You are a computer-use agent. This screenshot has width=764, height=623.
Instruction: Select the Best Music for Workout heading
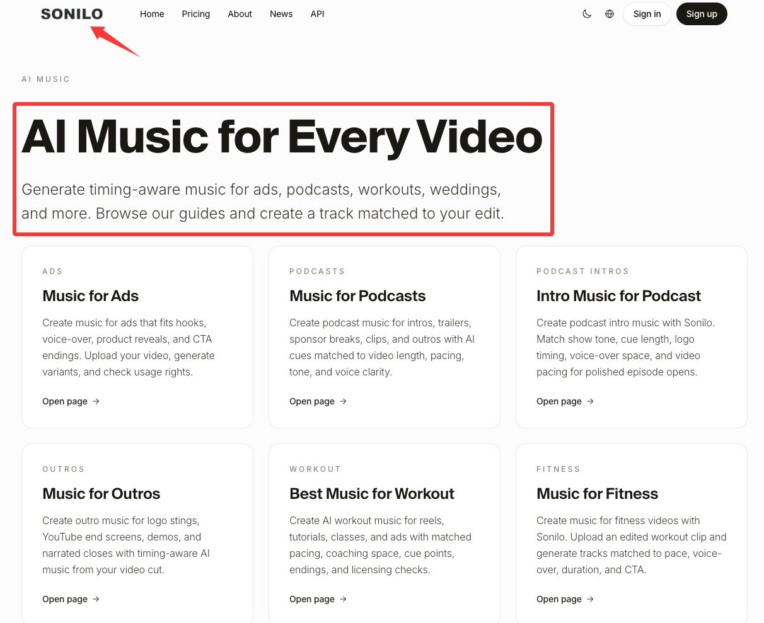[372, 494]
